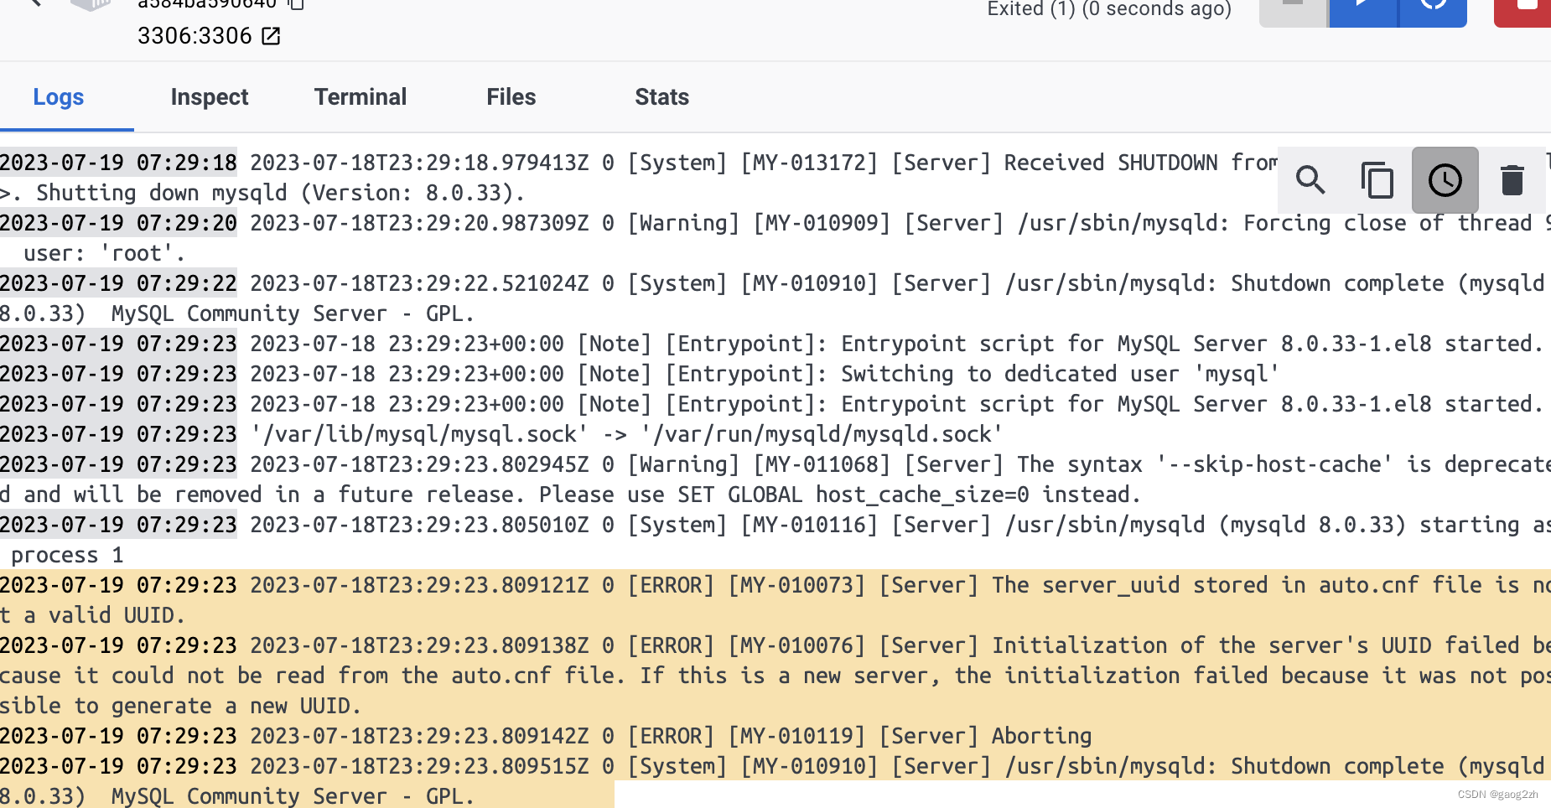Open the Stats tab

[x=661, y=97]
